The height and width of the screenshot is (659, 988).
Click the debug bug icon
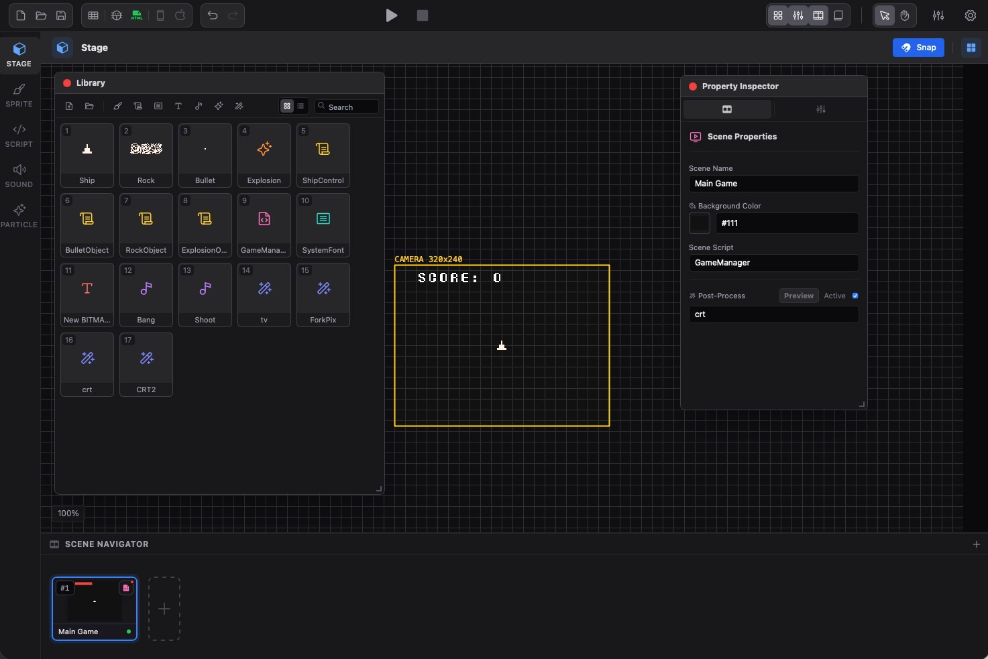point(117,15)
